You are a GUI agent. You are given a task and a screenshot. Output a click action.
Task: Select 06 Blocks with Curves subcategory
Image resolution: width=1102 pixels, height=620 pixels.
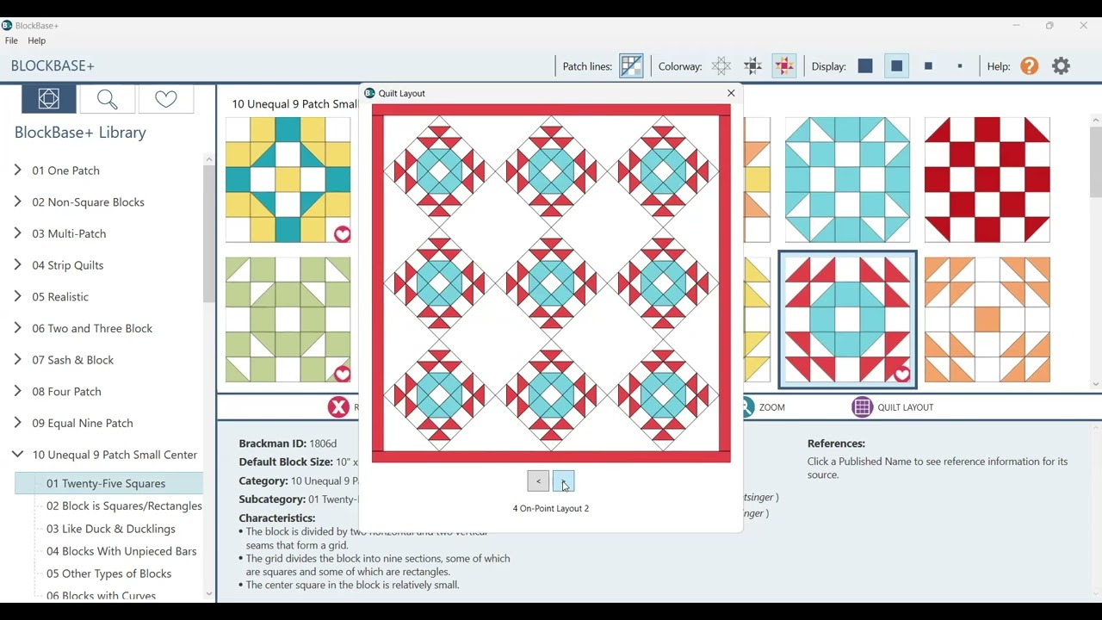[x=101, y=595]
